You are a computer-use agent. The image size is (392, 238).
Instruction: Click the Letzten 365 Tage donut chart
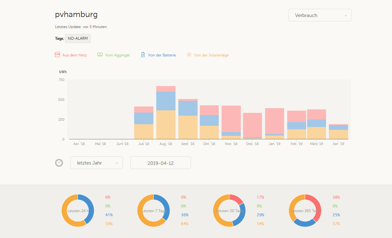(x=305, y=211)
